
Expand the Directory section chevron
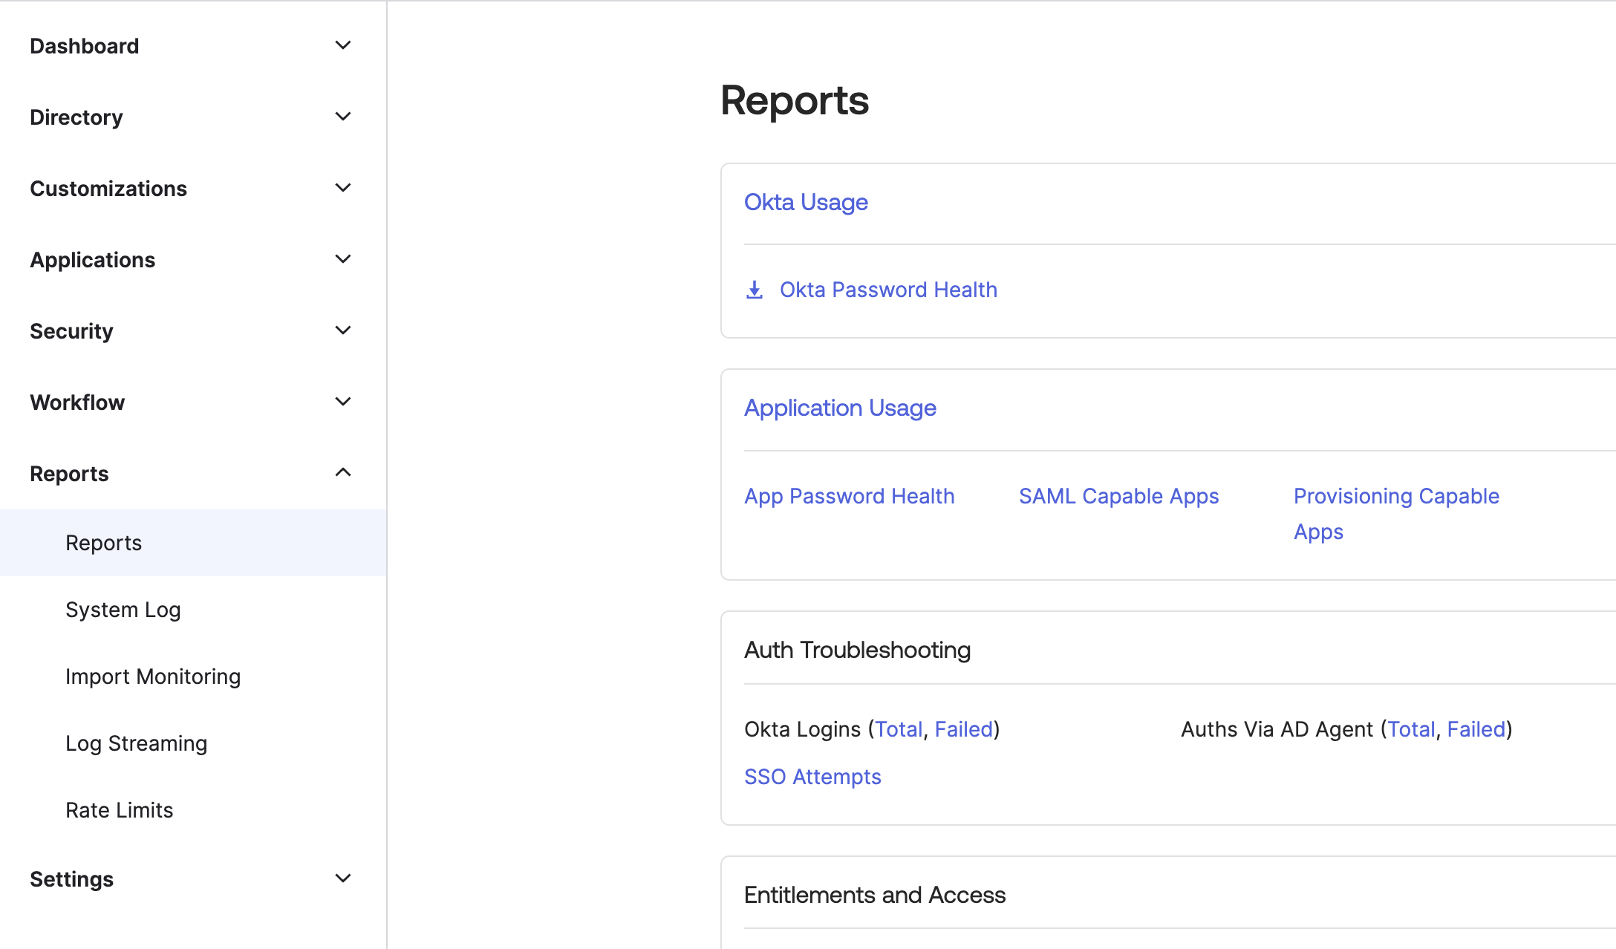pyautogui.click(x=342, y=117)
